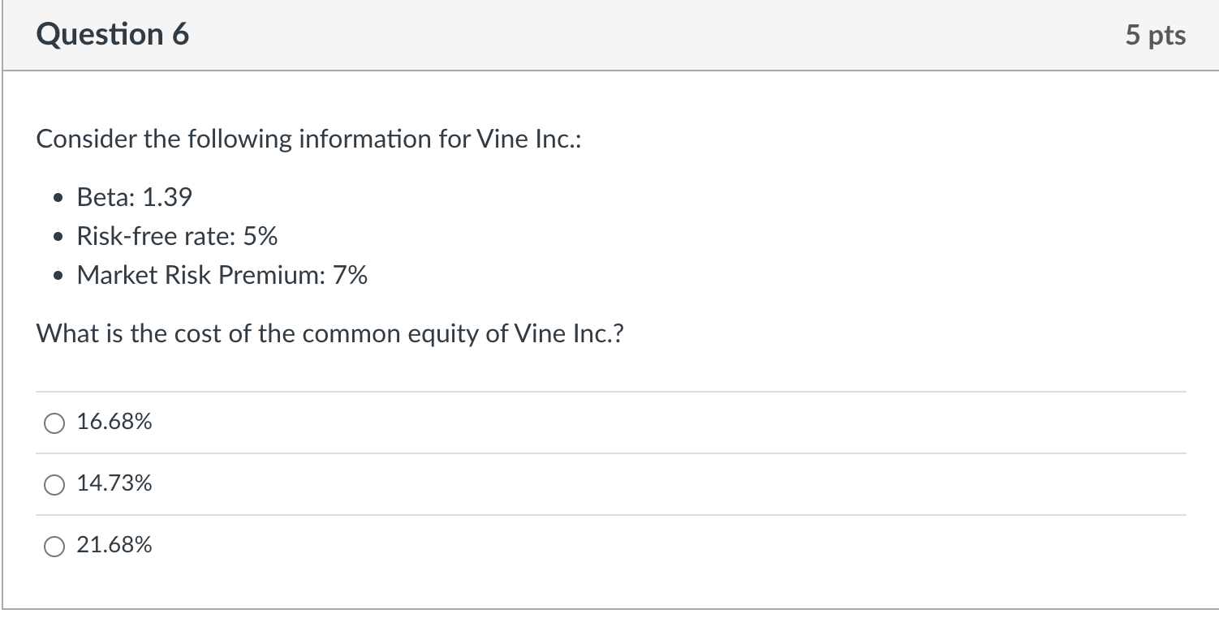Click the Beta: 1.39 bullet line

pyautogui.click(x=134, y=196)
